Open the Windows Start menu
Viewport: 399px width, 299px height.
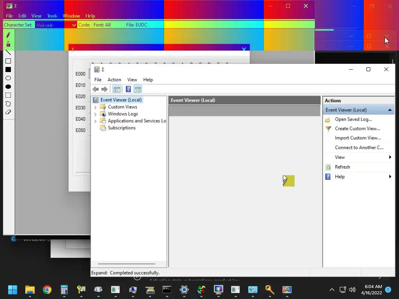tap(12, 290)
